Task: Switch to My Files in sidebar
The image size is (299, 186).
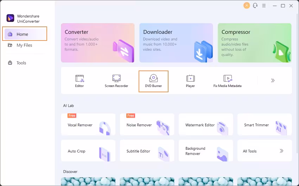Action: (x=25, y=45)
